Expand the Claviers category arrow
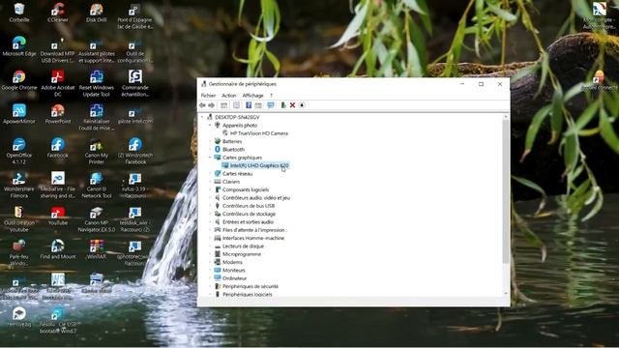Screen dimensions: 619x348 click(210, 182)
